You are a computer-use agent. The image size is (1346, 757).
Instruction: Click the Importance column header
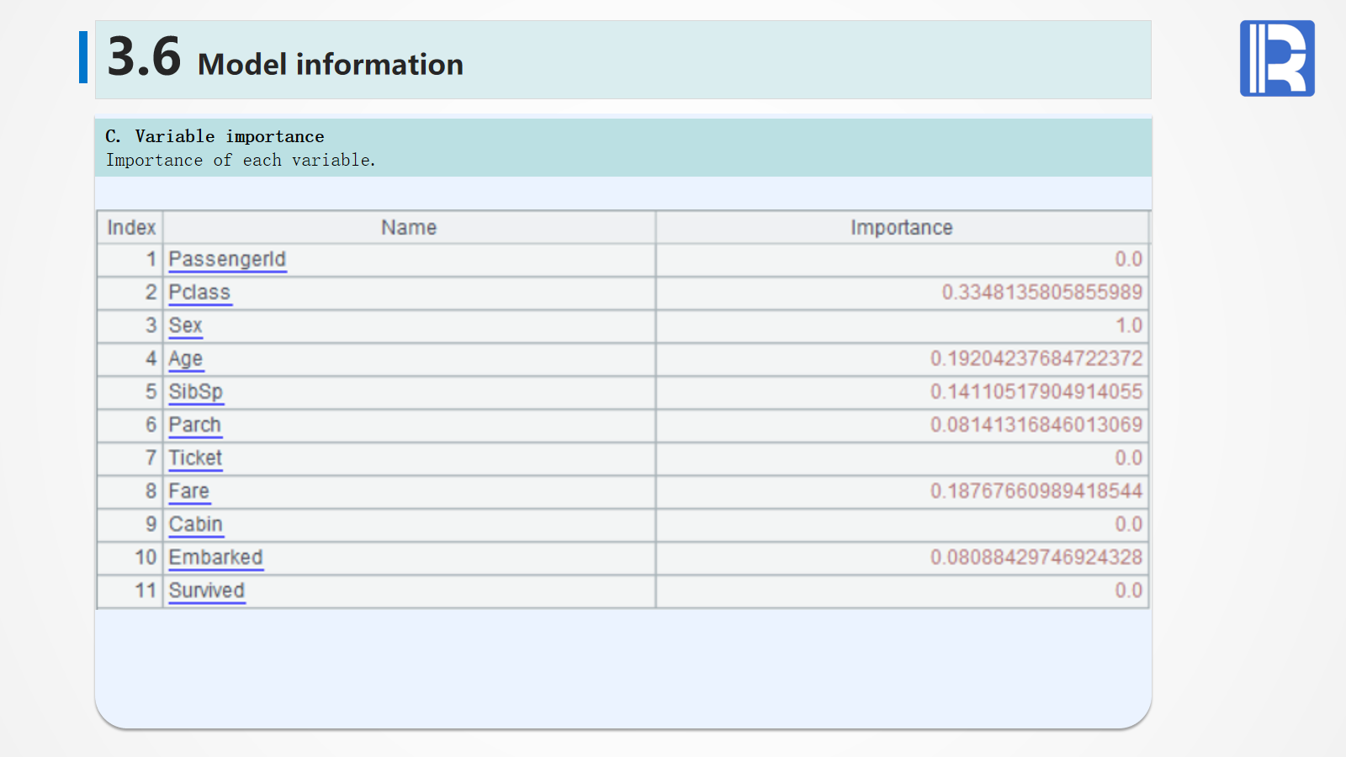tap(901, 228)
